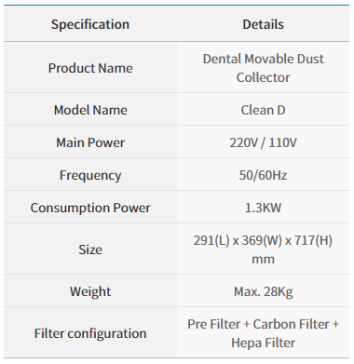Screen dimensions: 354x364
Task: Click the Max. 28Kg value
Action: pyautogui.click(x=263, y=291)
